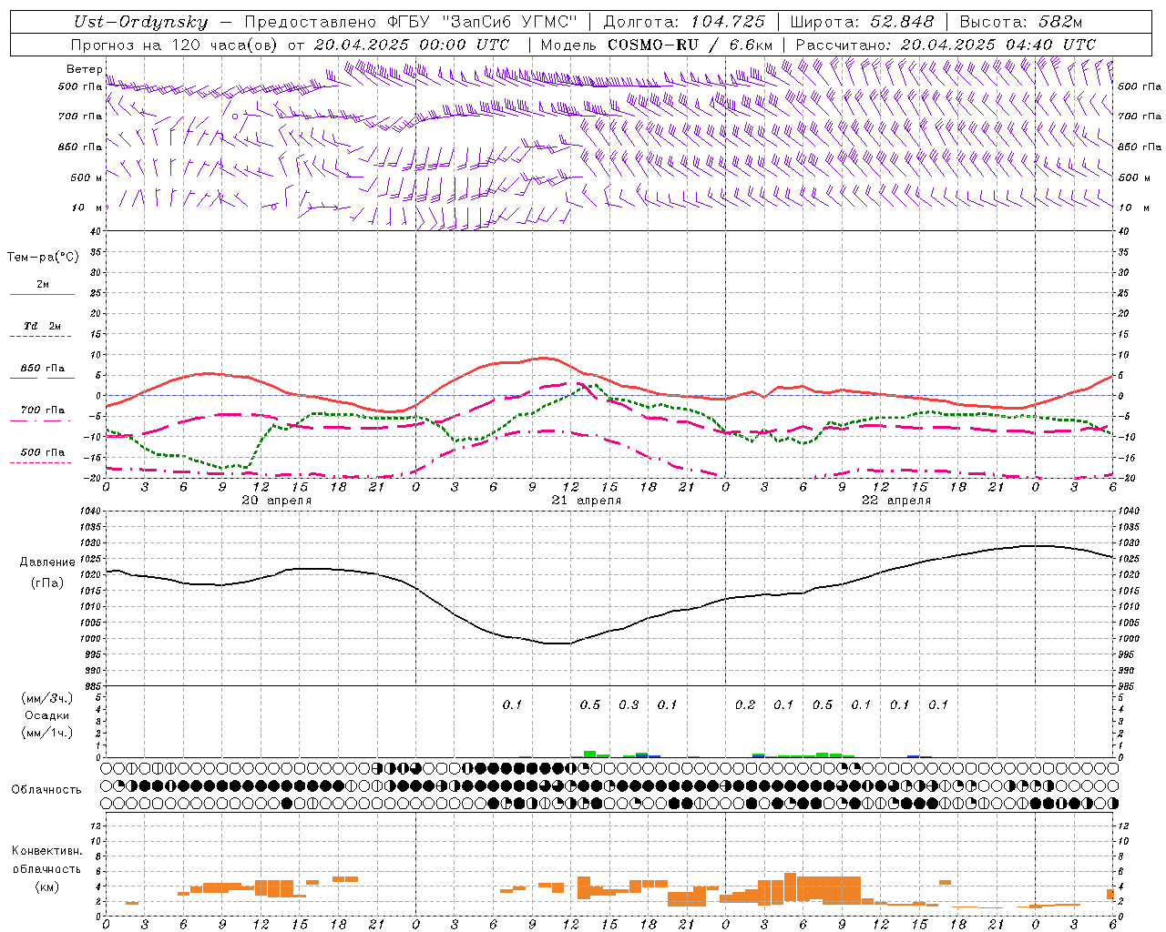Screen dimensions: 1166x932
Task: Click the "Давление" pressure panel label
Action: pos(47,562)
